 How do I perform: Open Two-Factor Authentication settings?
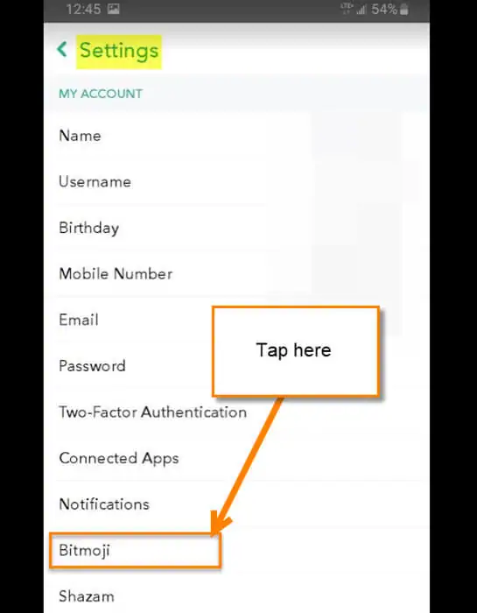236,412
